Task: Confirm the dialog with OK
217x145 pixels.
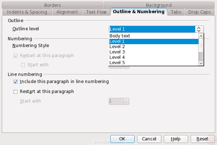Action: pos(122,139)
